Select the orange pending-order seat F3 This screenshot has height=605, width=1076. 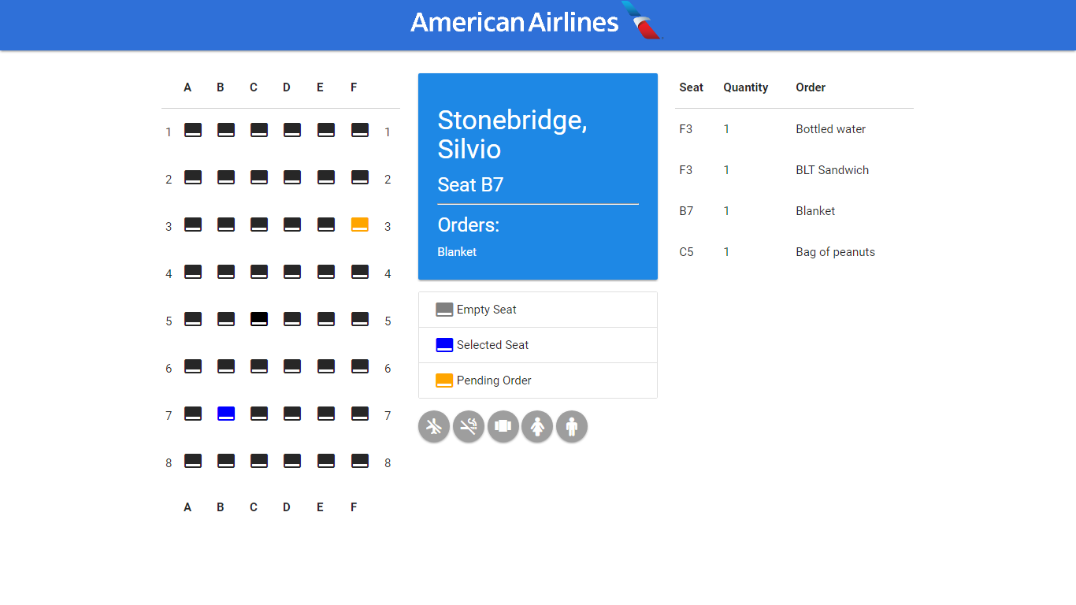click(359, 225)
